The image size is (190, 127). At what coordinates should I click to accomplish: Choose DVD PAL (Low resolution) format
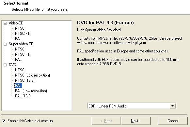click(31, 91)
